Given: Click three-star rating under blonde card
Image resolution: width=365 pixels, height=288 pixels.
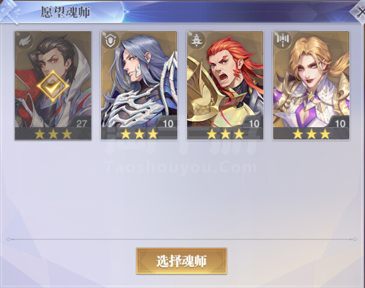Looking at the screenshot, I should click(311, 134).
